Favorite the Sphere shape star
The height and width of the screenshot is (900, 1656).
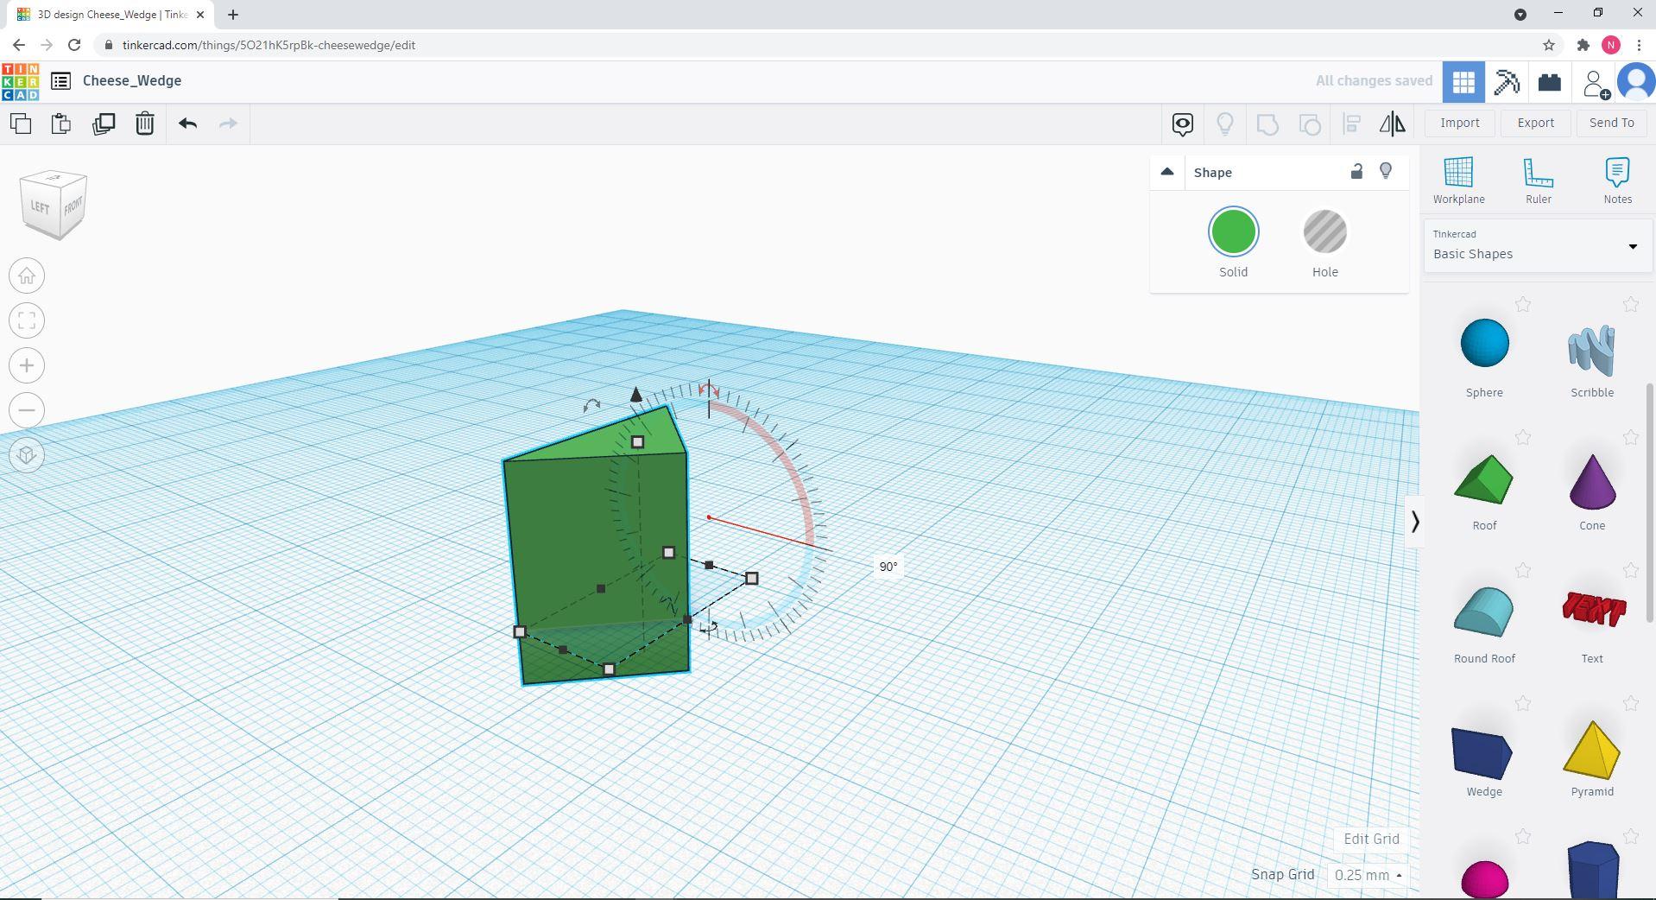[x=1523, y=304]
